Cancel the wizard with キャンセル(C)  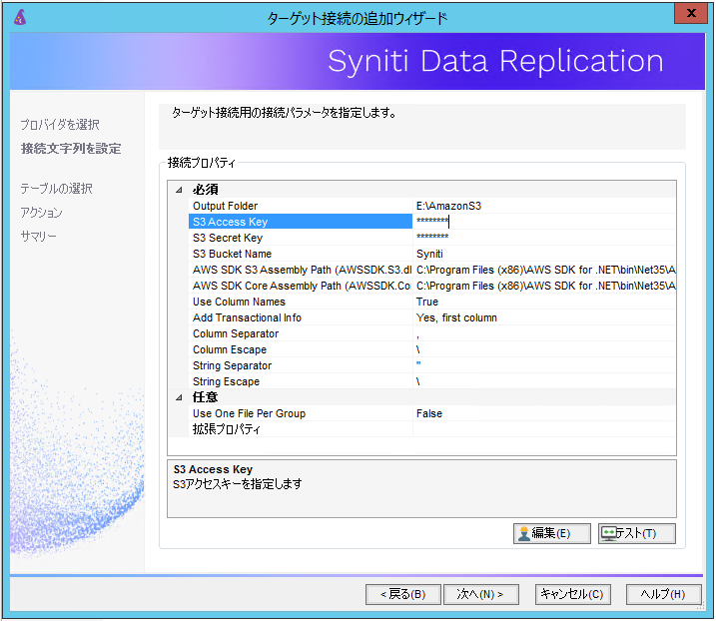(572, 594)
